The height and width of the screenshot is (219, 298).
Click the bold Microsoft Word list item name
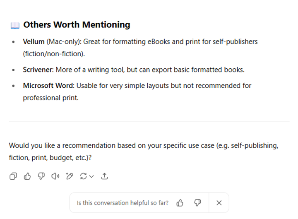[48, 86]
